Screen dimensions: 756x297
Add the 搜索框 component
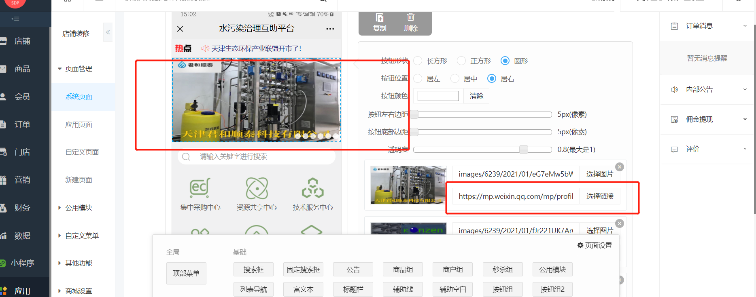coord(253,270)
